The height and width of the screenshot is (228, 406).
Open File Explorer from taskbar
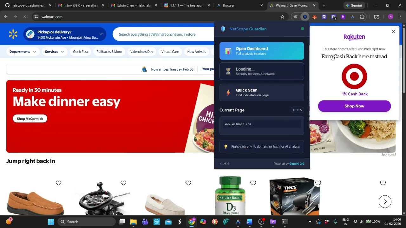133,222
